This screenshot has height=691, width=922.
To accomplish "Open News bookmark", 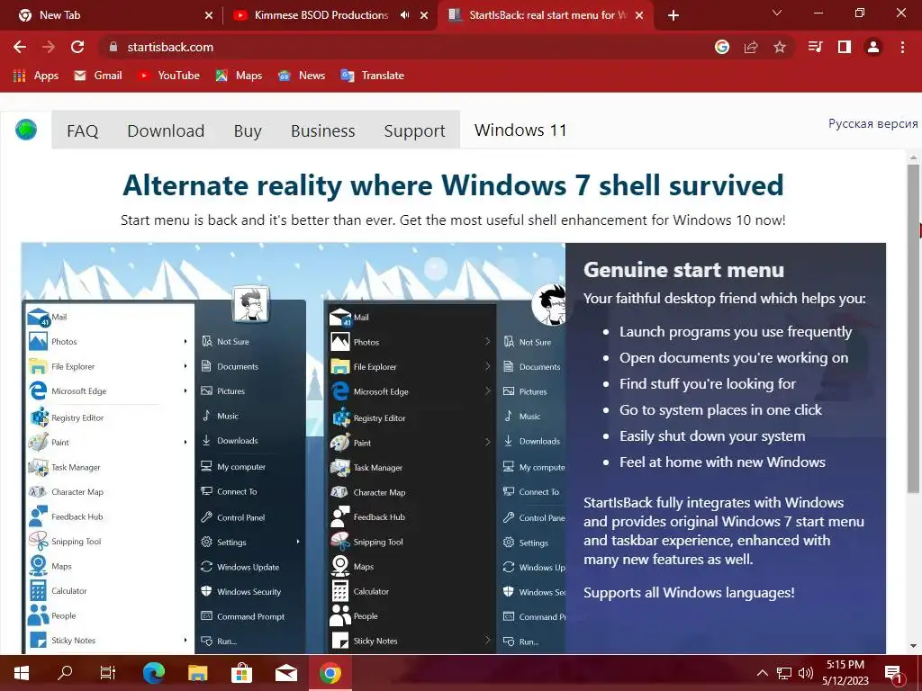I will (x=302, y=76).
